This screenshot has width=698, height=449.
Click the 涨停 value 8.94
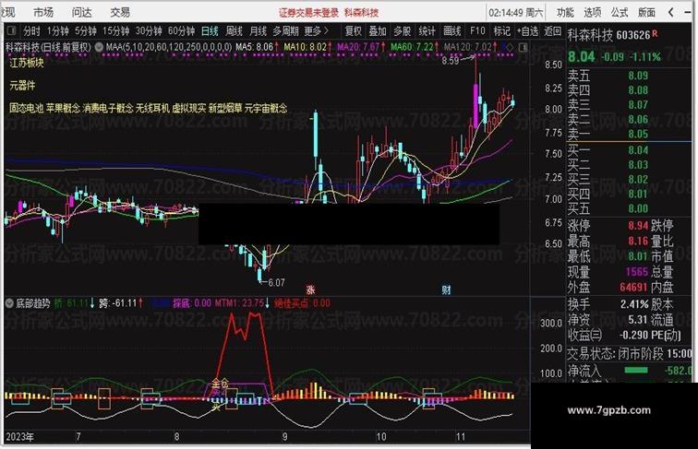click(638, 226)
